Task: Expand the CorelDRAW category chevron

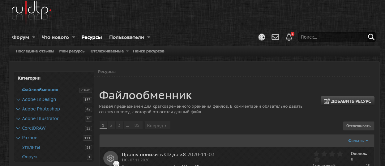Action: (x=18, y=128)
